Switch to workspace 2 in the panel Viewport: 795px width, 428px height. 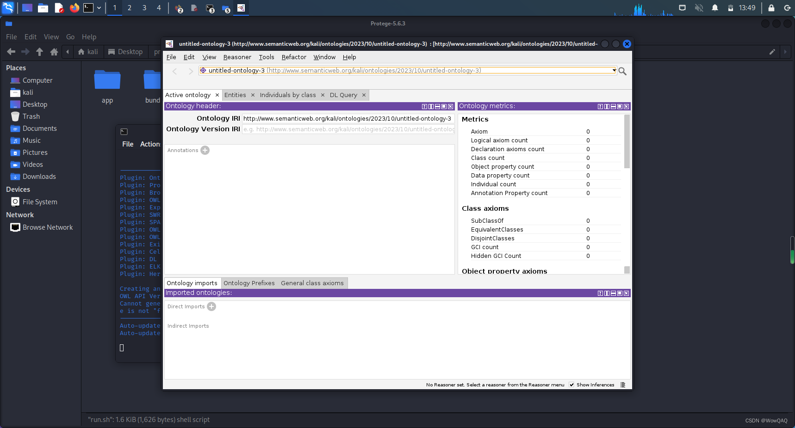pos(130,8)
